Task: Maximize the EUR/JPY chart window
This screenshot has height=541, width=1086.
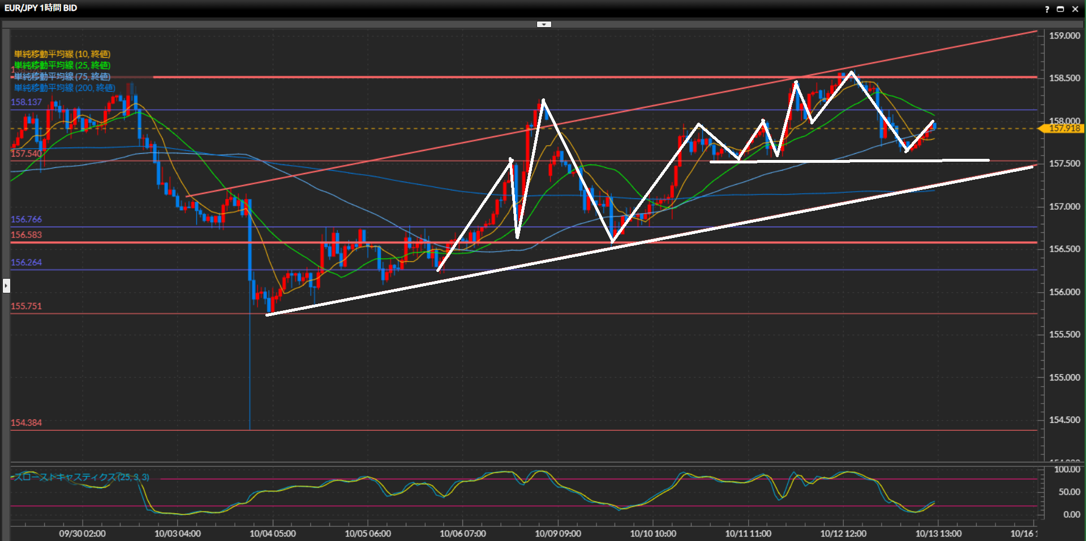Action: 1061,9
